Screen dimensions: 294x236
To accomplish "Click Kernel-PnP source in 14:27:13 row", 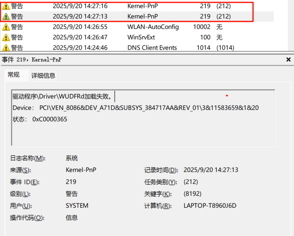I will (x=143, y=16).
